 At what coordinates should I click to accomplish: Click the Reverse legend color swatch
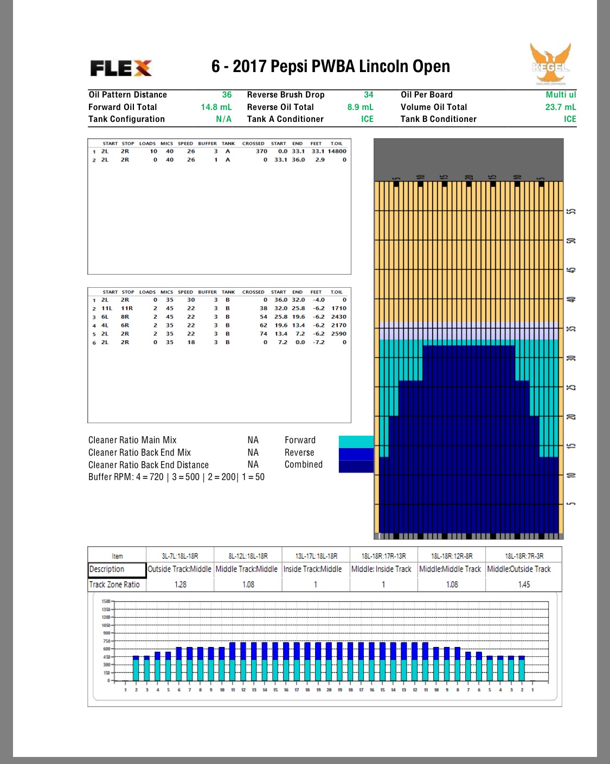[x=356, y=454]
